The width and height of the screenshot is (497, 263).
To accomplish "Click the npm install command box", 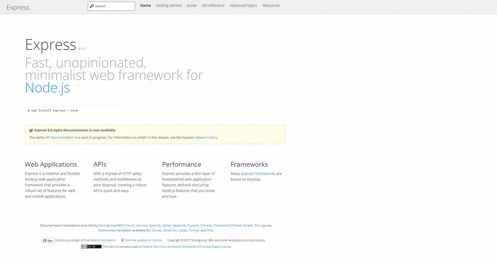I will pyautogui.click(x=73, y=110).
